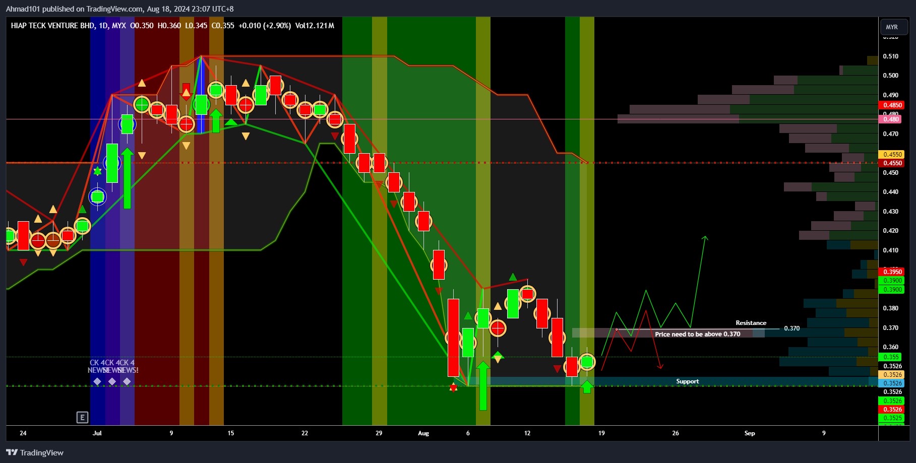
Task: Click the red 0.3950 price label
Action: (x=892, y=272)
